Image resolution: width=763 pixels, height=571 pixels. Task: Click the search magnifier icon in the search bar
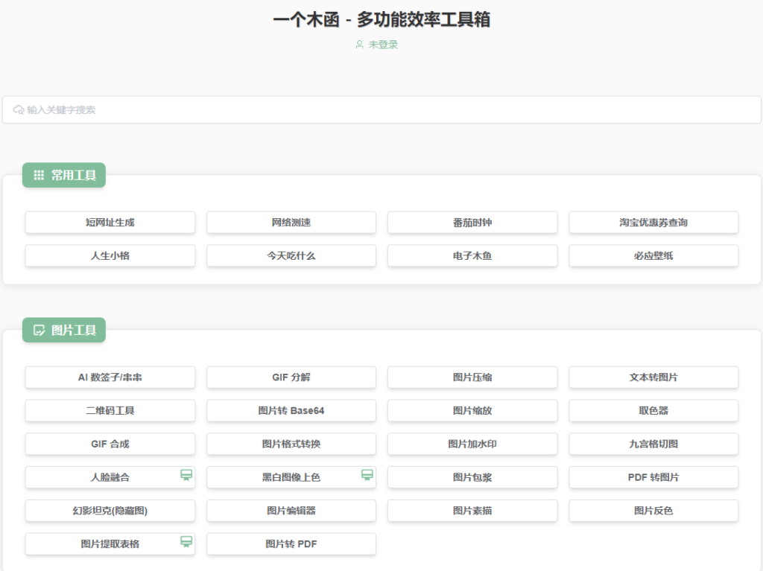(19, 109)
